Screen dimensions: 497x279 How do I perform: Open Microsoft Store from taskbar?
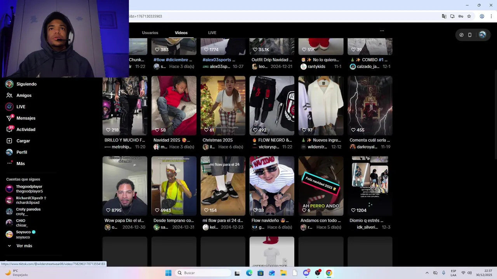tap(261, 273)
